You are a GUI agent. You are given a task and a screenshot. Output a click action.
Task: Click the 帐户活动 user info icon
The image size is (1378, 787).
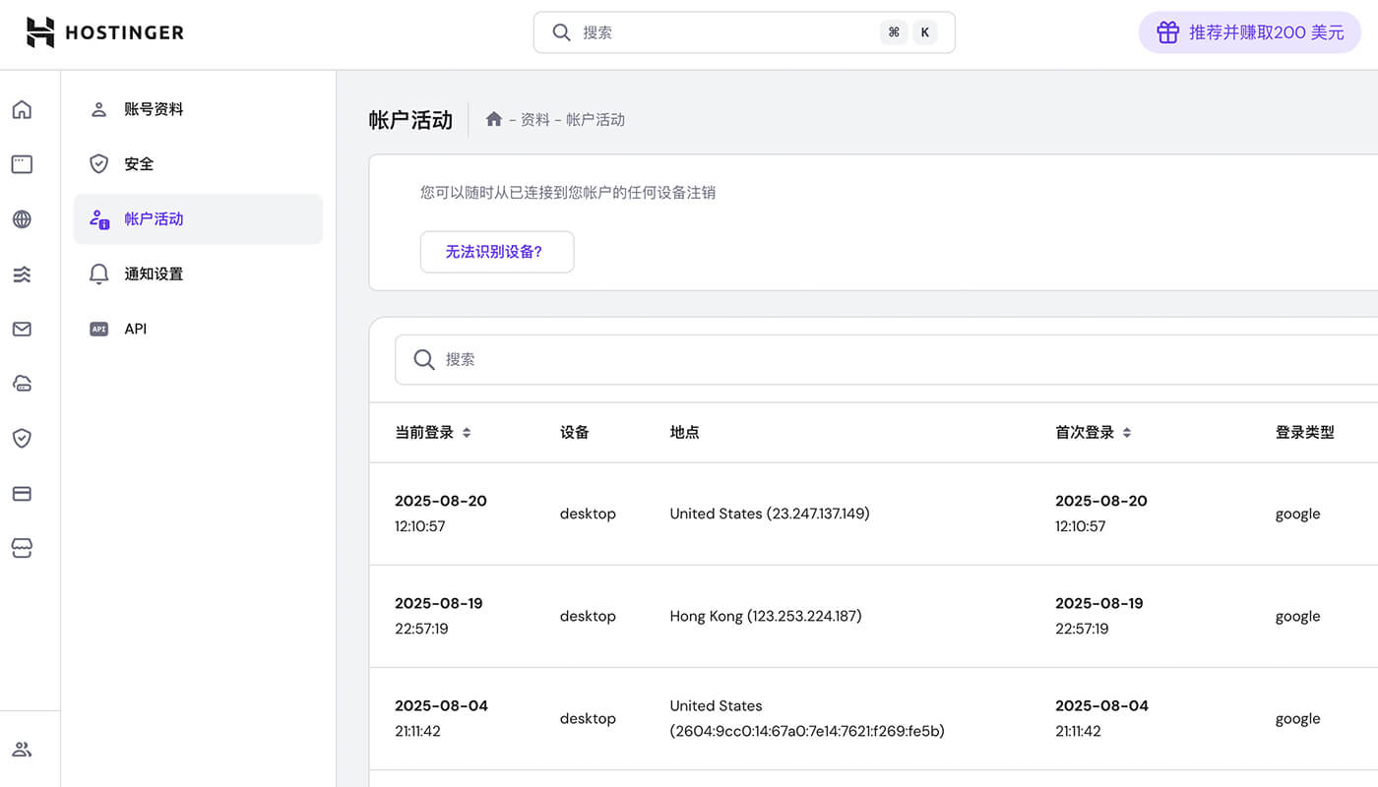(98, 219)
